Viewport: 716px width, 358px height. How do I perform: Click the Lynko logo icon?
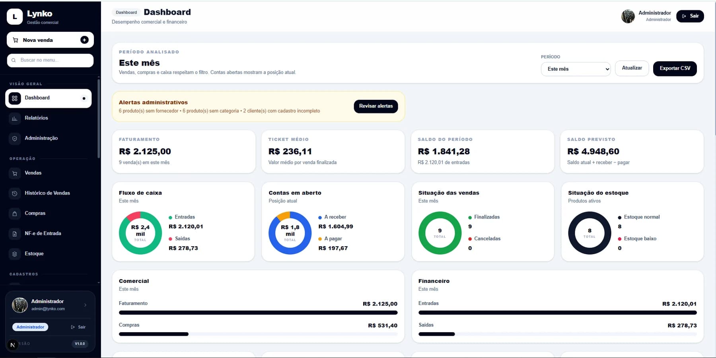click(x=15, y=17)
